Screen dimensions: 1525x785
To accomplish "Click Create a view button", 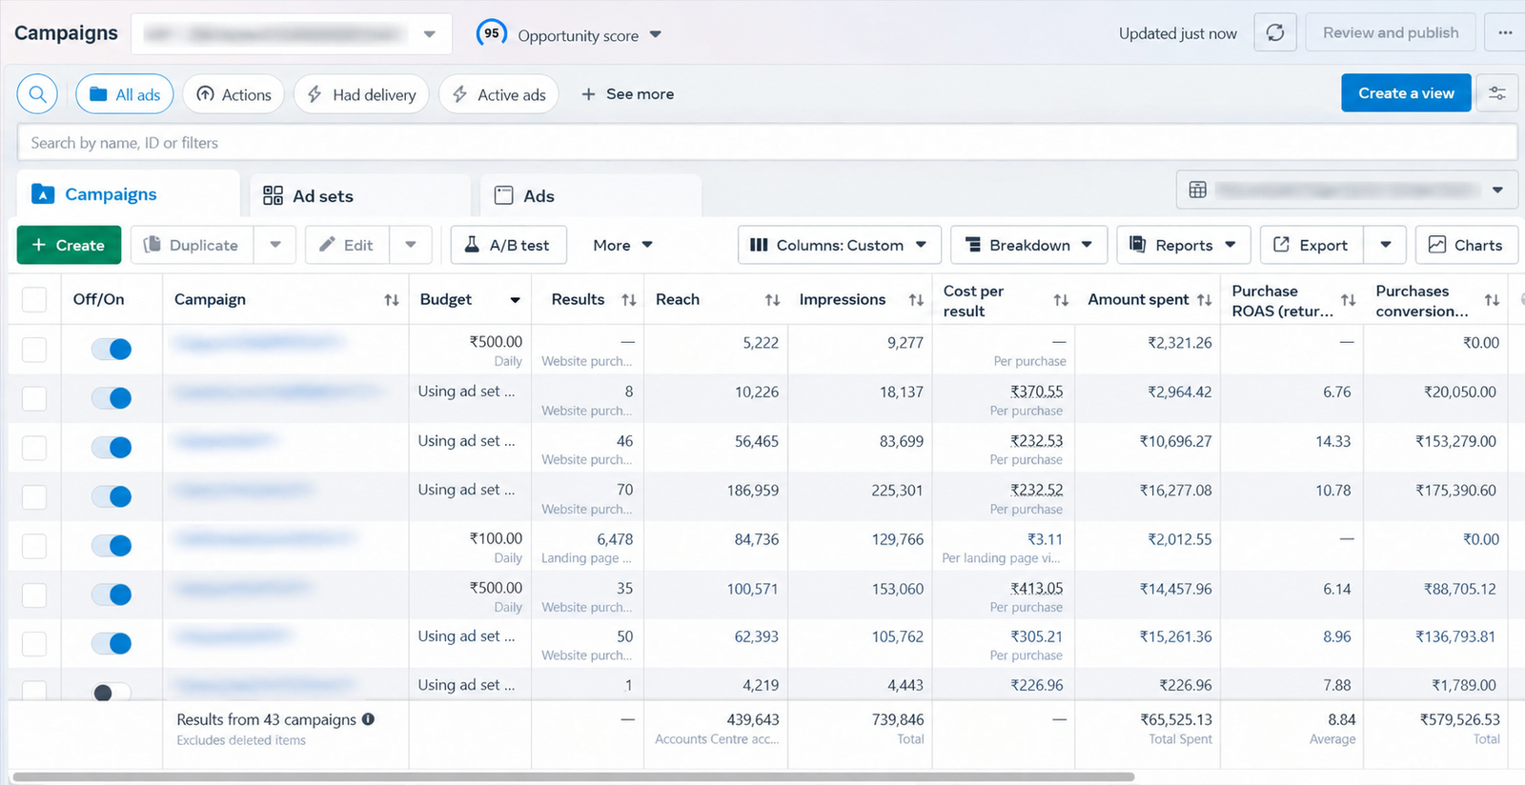I will point(1406,93).
